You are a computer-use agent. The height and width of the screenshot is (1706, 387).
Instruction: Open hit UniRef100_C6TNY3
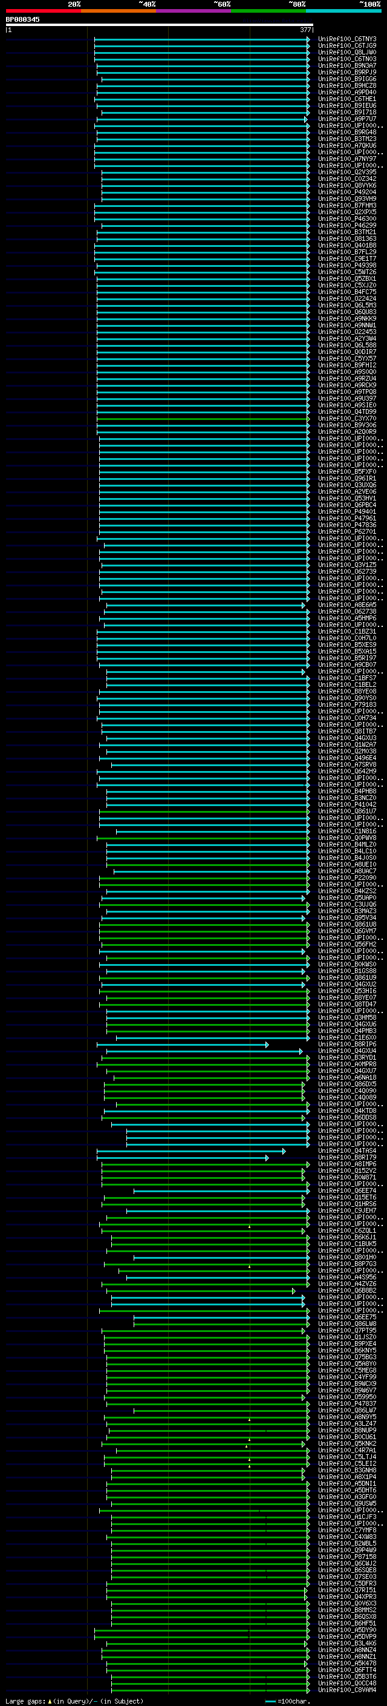347,39
